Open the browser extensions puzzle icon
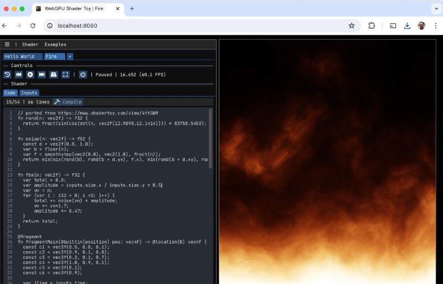The width and height of the screenshot is (443, 284). pos(372,25)
